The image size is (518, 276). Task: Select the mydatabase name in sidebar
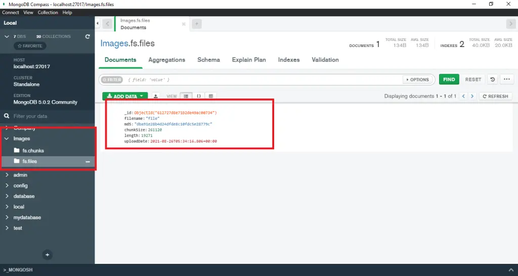(27, 217)
